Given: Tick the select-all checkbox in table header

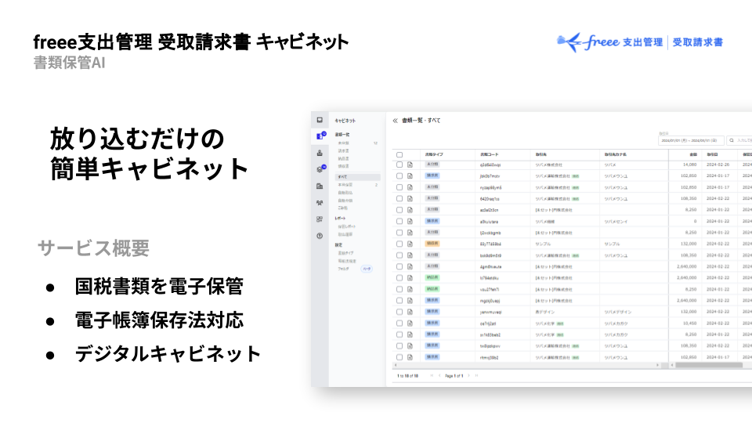Looking at the screenshot, I should point(399,155).
